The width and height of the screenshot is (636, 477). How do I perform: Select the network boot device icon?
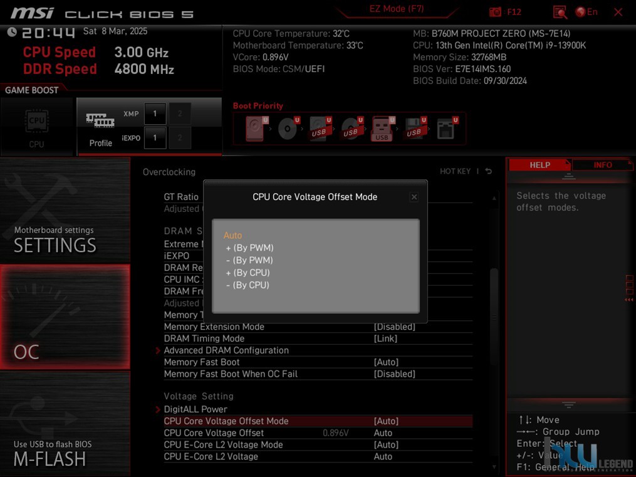click(447, 128)
